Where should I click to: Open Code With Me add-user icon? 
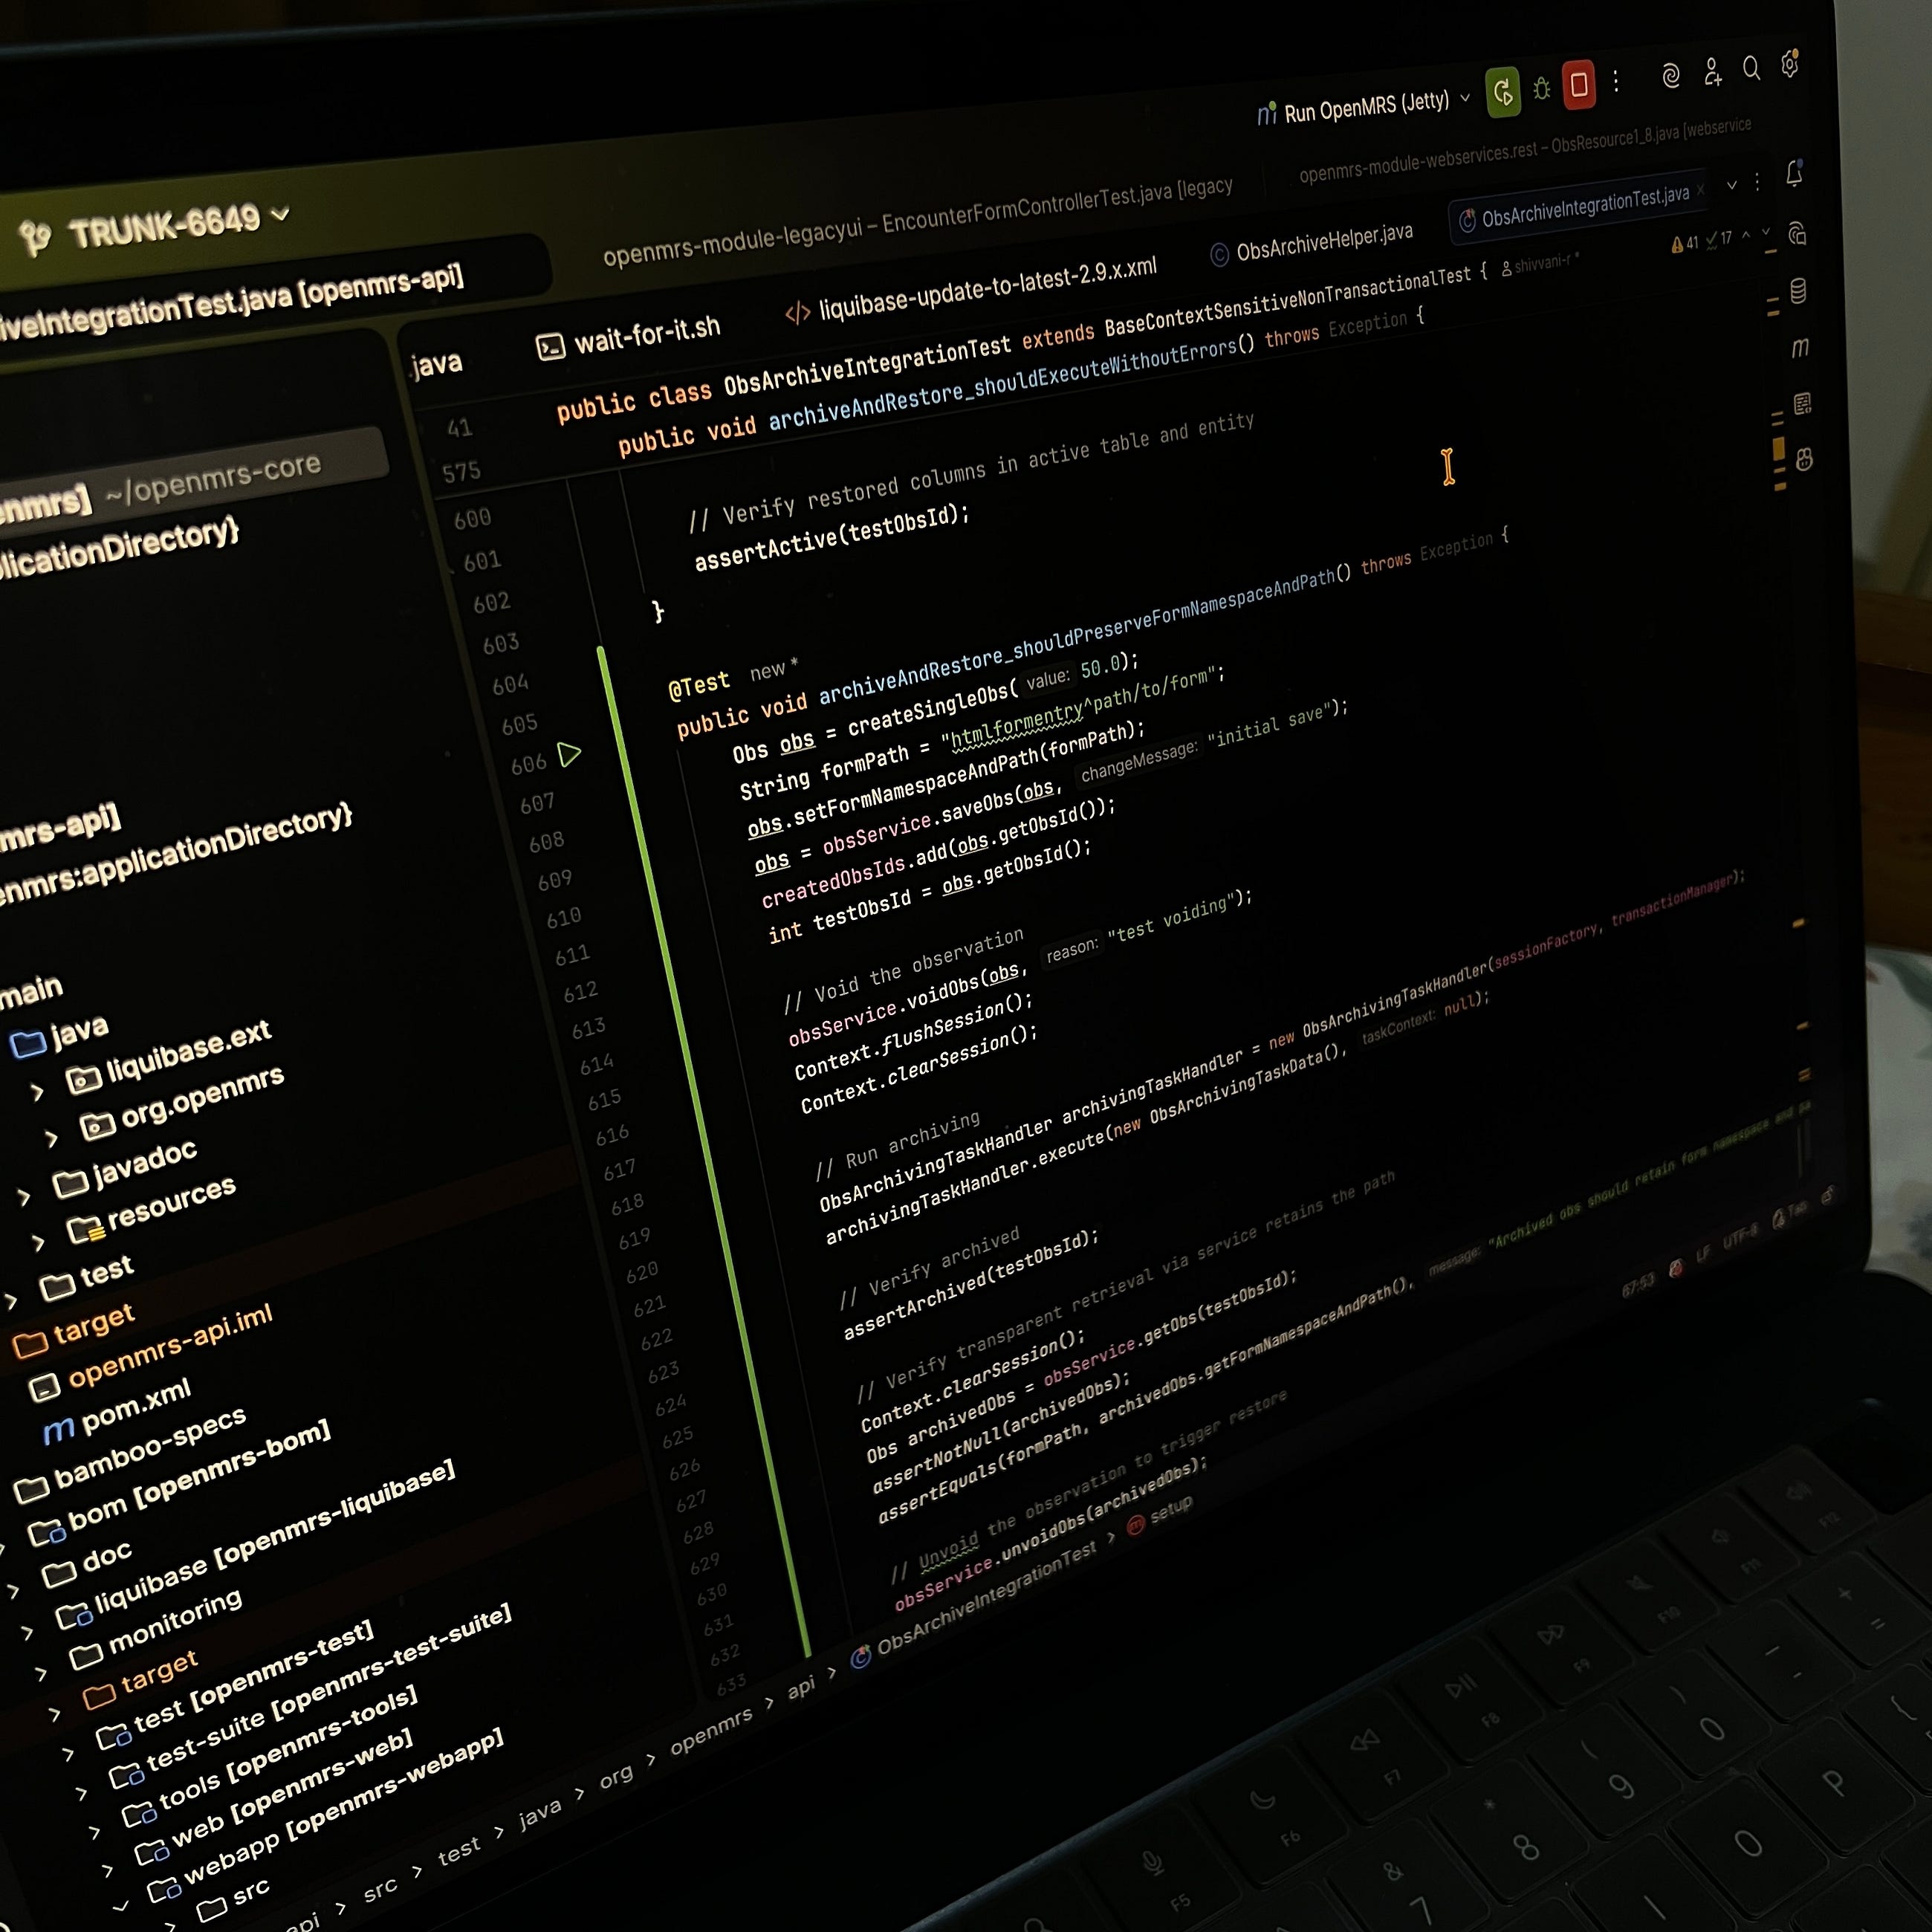click(x=1712, y=71)
